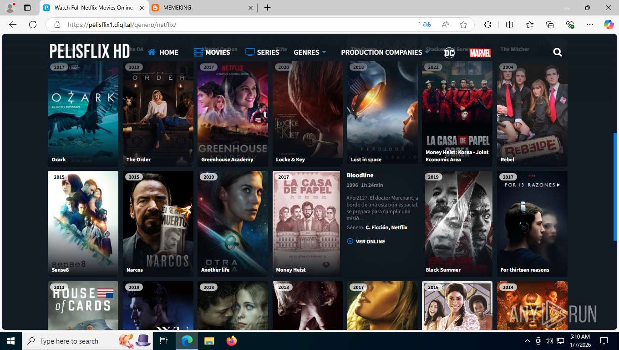
Task: Open the DC logo link
Action: coord(449,52)
